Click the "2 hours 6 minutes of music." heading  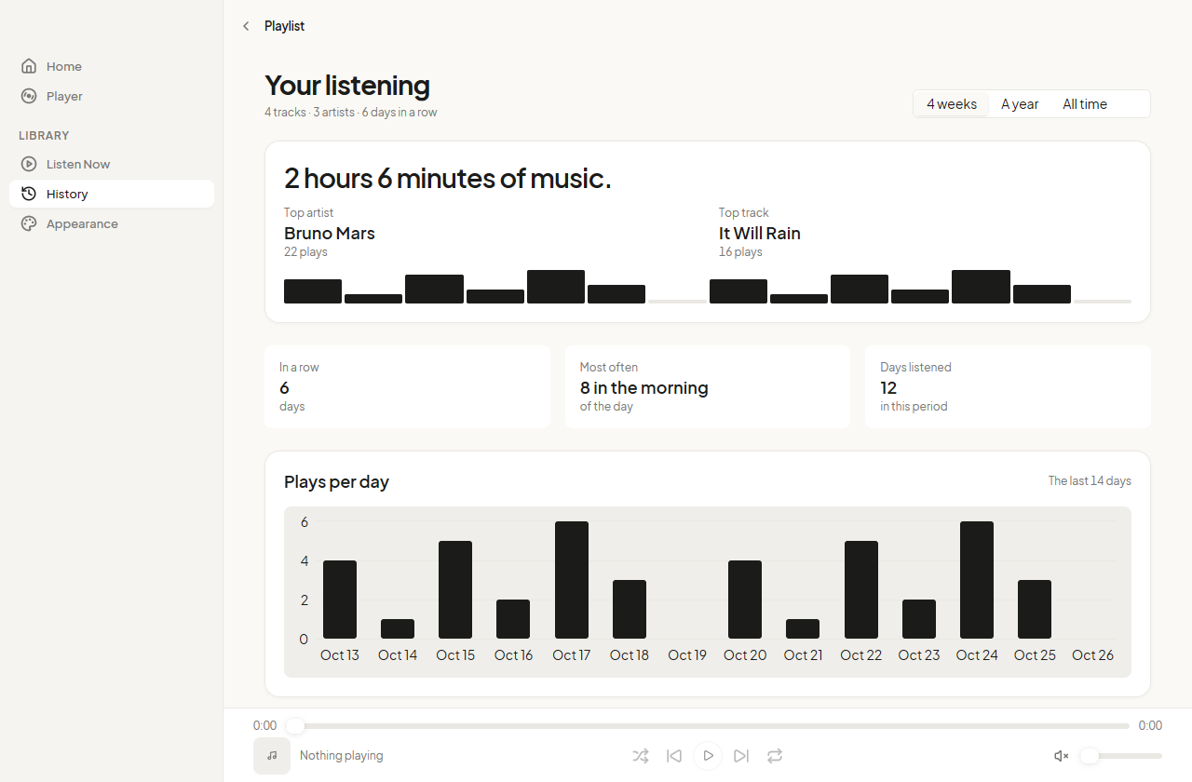pyautogui.click(x=448, y=178)
